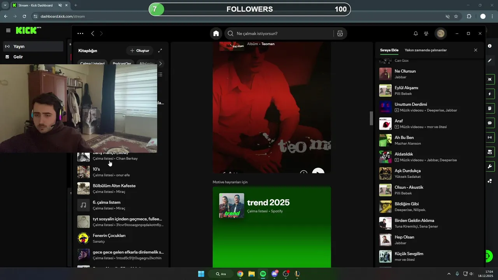Image resolution: width=498 pixels, height=280 pixels.
Task: Open Spotify notifications bell
Action: (416, 33)
